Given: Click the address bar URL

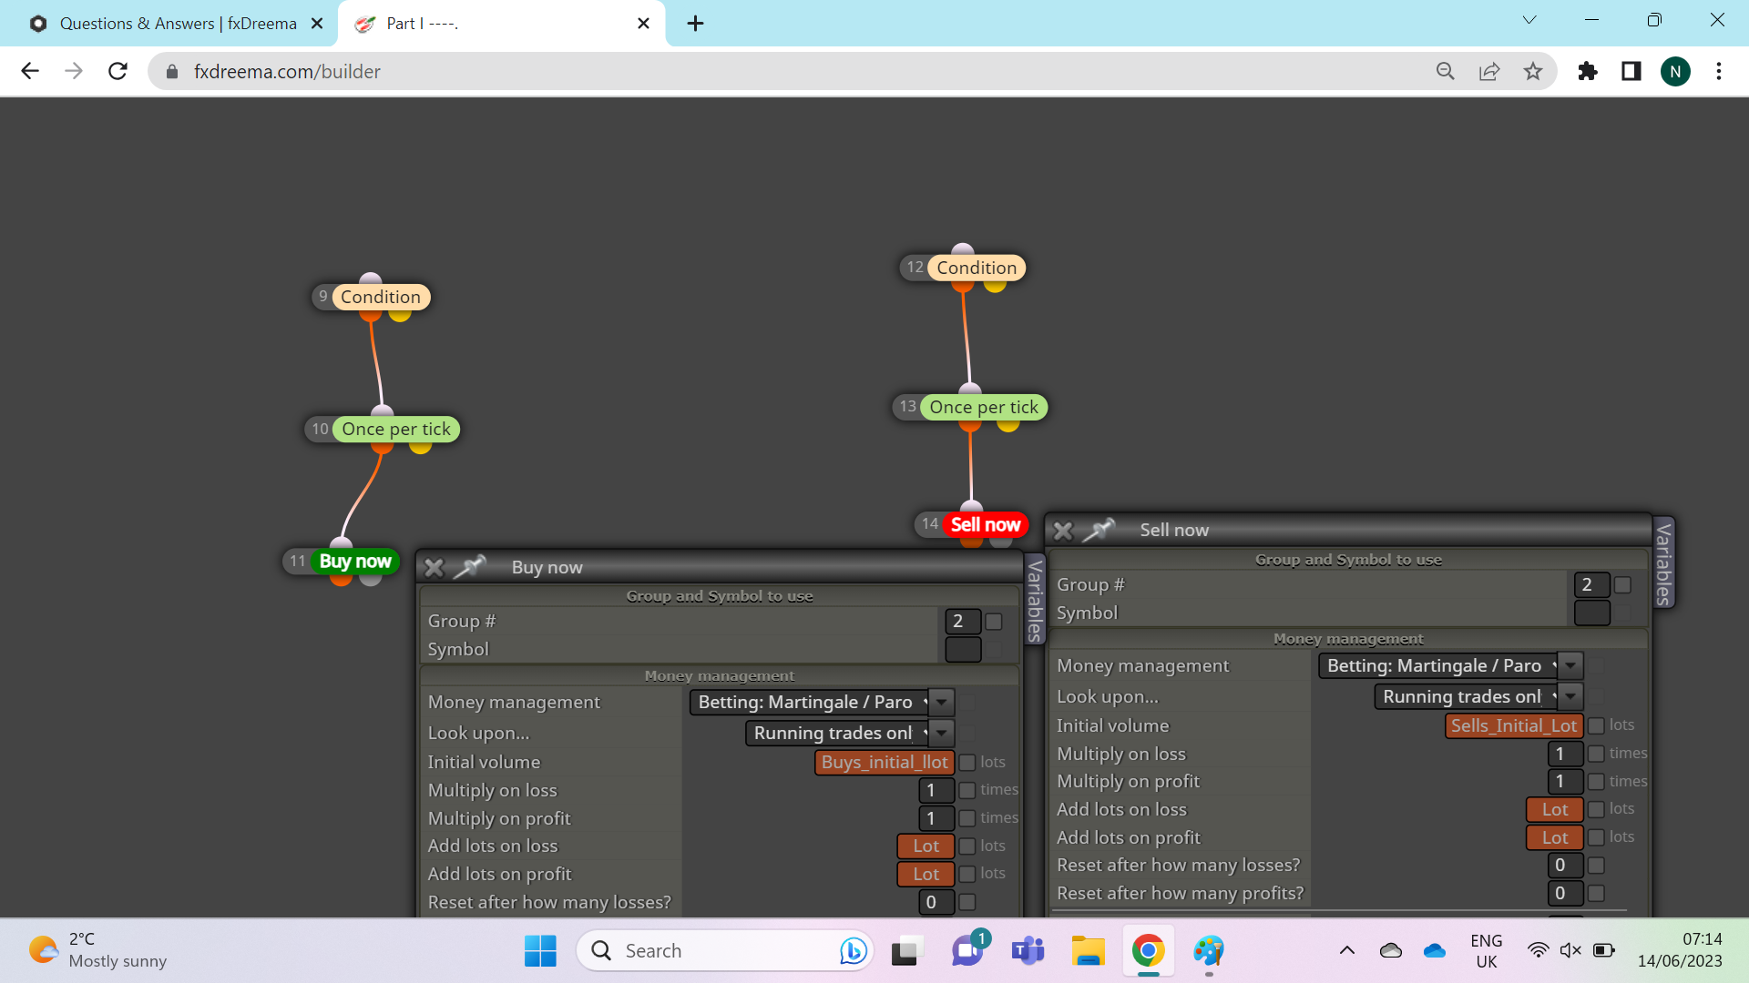Looking at the screenshot, I should (x=287, y=71).
